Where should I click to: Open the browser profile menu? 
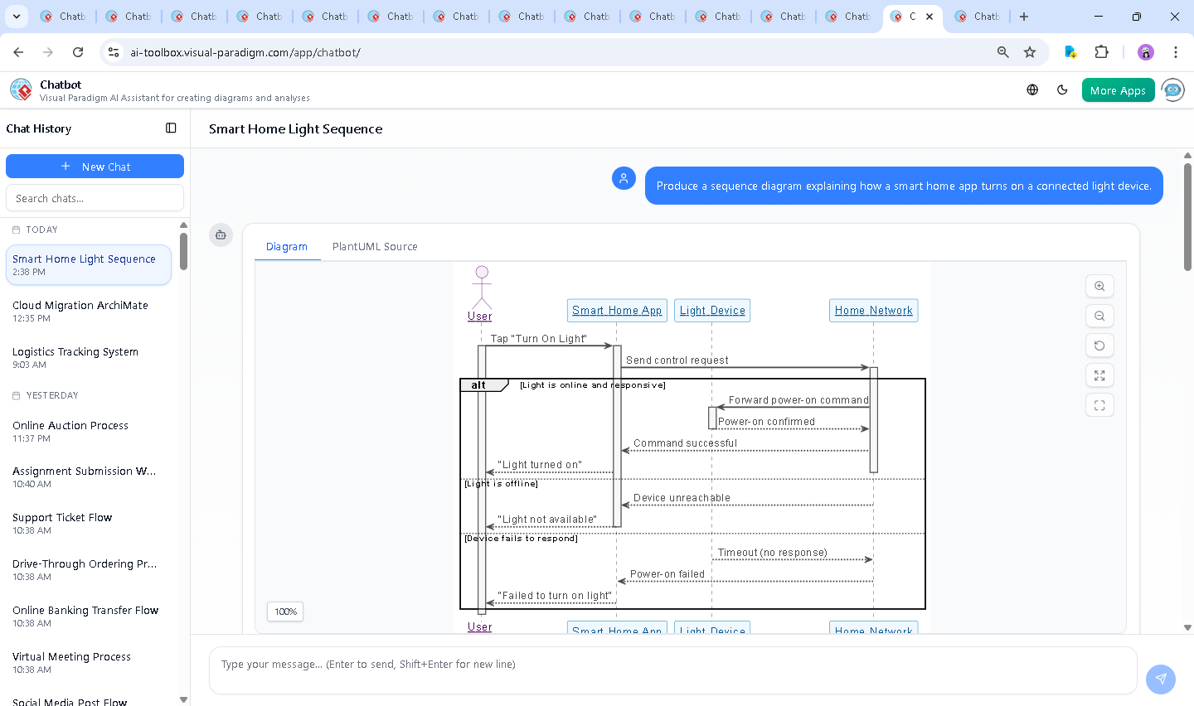1145,51
